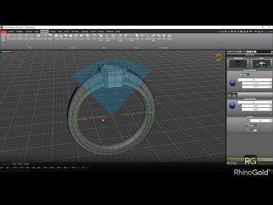Choose the Split shank tool
273x205 pixels.
pos(26,36)
